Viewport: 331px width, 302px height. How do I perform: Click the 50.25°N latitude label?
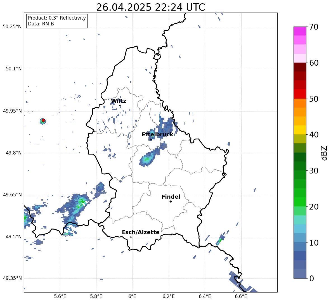[x=12, y=27]
